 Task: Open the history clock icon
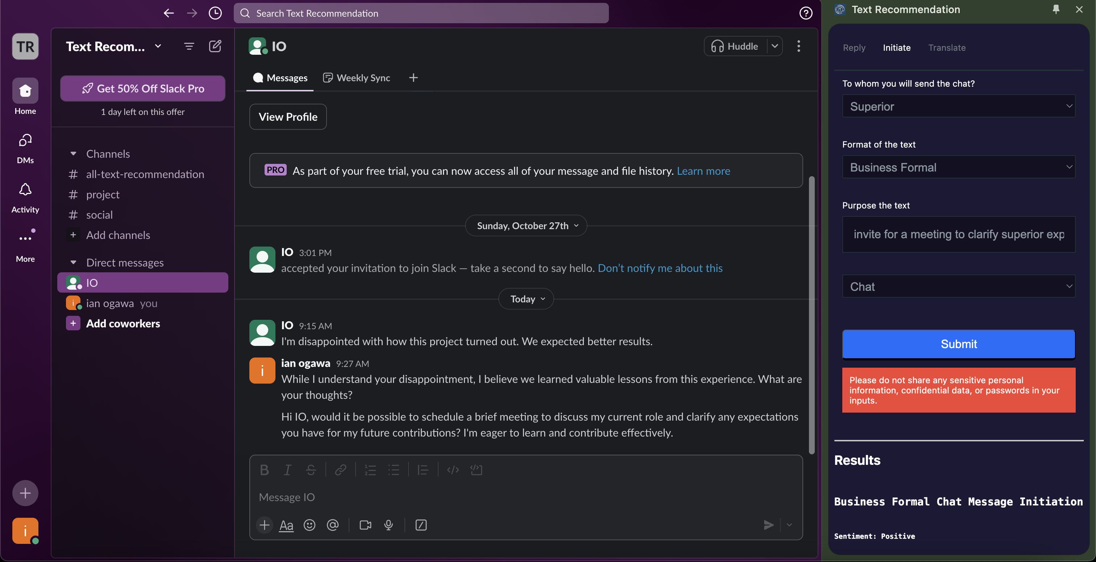click(215, 13)
